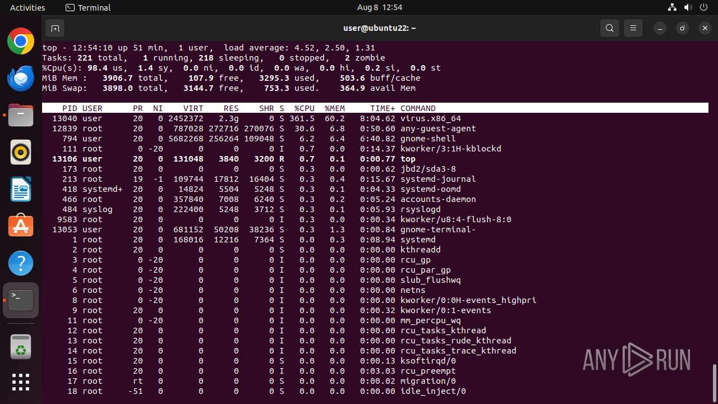Open the Activities overview
The image size is (718, 404).
27,8
